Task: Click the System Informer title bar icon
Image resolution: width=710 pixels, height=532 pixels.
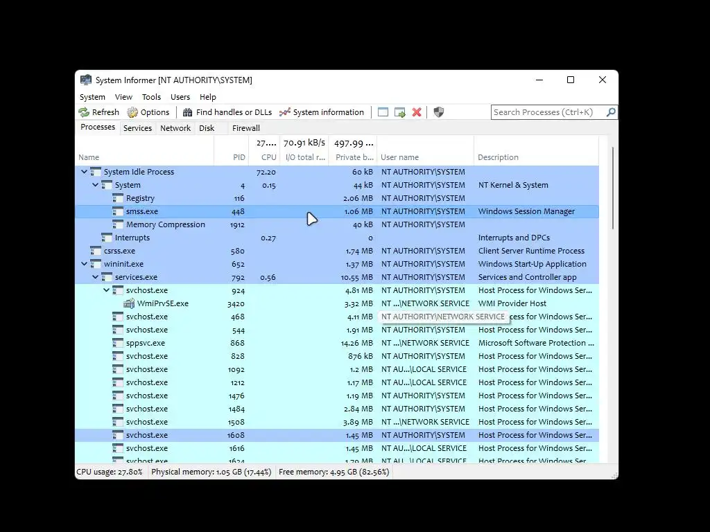Action: coord(85,80)
